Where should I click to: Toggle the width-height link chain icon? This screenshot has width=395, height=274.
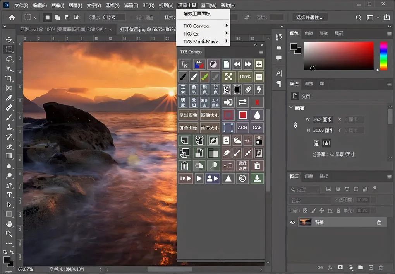(295, 125)
